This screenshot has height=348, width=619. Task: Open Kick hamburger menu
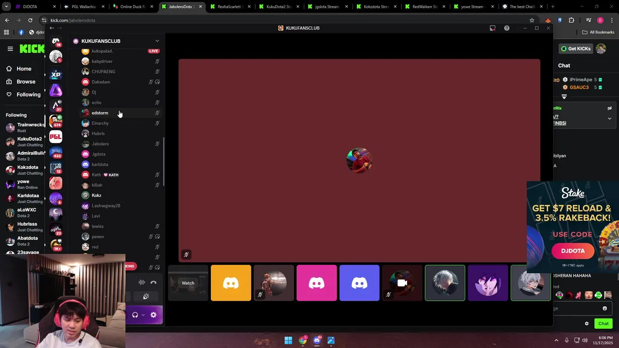click(x=10, y=49)
